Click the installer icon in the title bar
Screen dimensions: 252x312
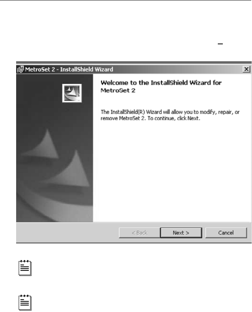pos(20,69)
